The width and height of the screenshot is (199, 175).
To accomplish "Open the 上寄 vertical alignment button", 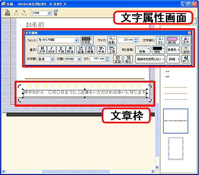I will point(112,50).
